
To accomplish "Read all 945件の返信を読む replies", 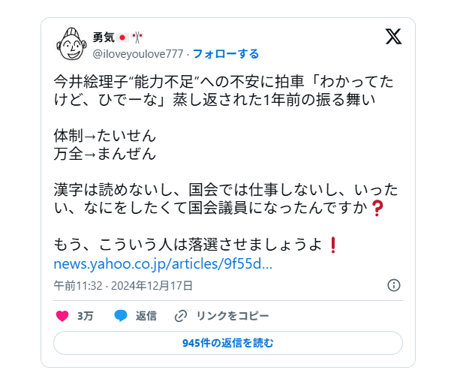I will [228, 343].
